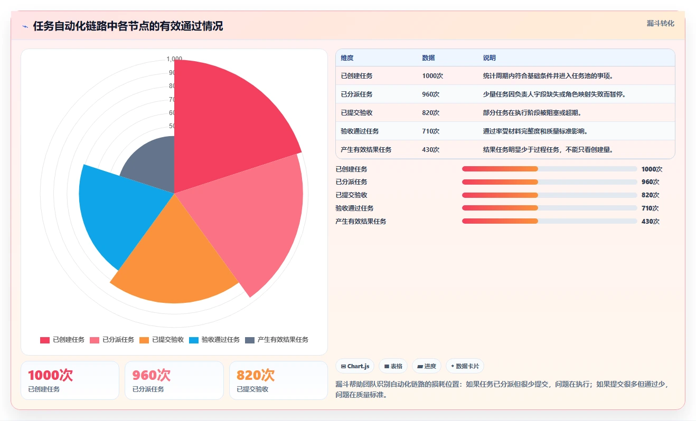Click the 产生有效结果任务 progress bar
Screen dimensions: 696x421
point(549,221)
